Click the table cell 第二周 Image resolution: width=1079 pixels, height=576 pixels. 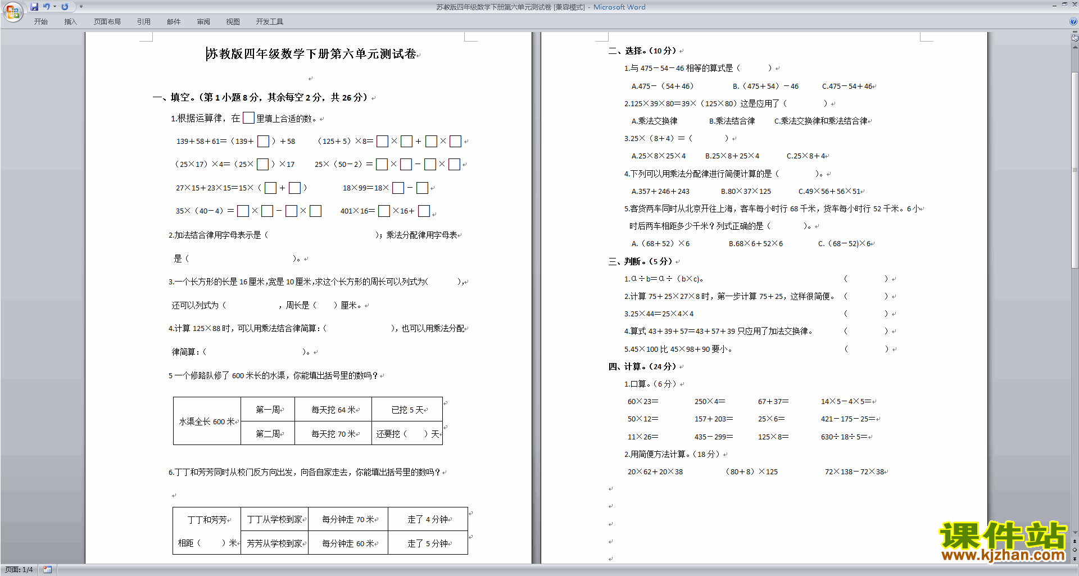268,433
